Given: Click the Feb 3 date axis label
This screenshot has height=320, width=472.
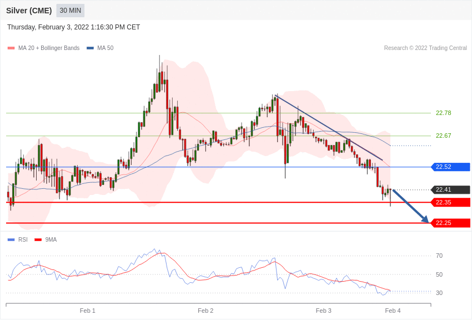Looking at the screenshot, I should tap(324, 311).
